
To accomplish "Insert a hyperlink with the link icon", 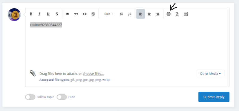I will pyautogui.click(x=68, y=14).
